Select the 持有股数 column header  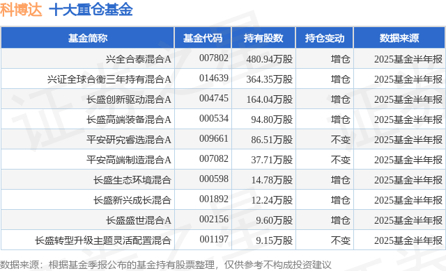click(x=263, y=38)
